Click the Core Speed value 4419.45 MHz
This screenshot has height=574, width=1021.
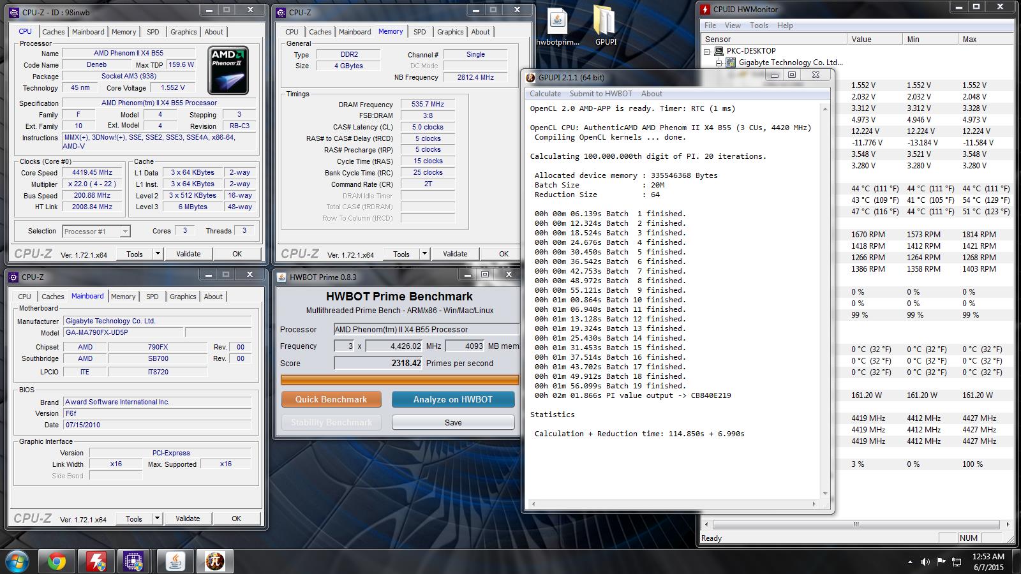93,173
